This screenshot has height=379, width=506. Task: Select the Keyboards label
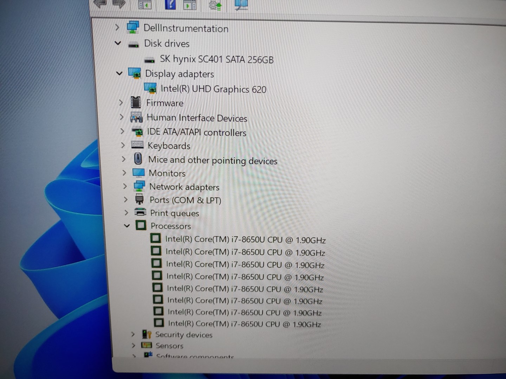(169, 146)
